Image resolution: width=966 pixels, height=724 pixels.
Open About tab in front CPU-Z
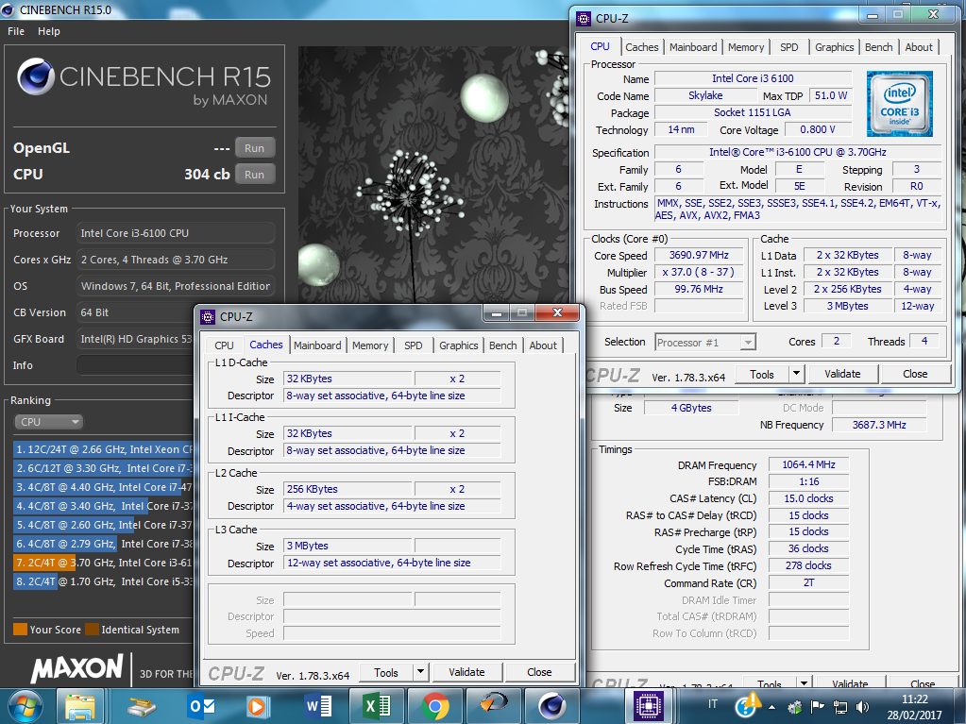[543, 345]
